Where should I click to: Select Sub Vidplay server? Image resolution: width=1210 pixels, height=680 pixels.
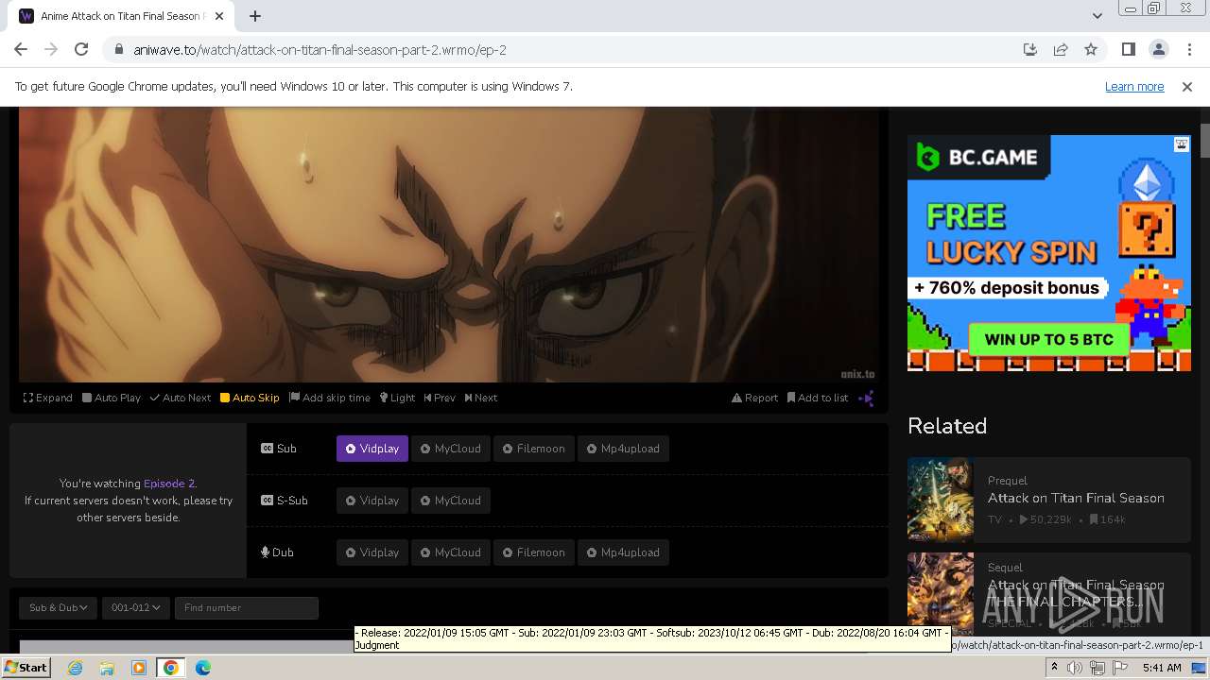[x=372, y=449]
